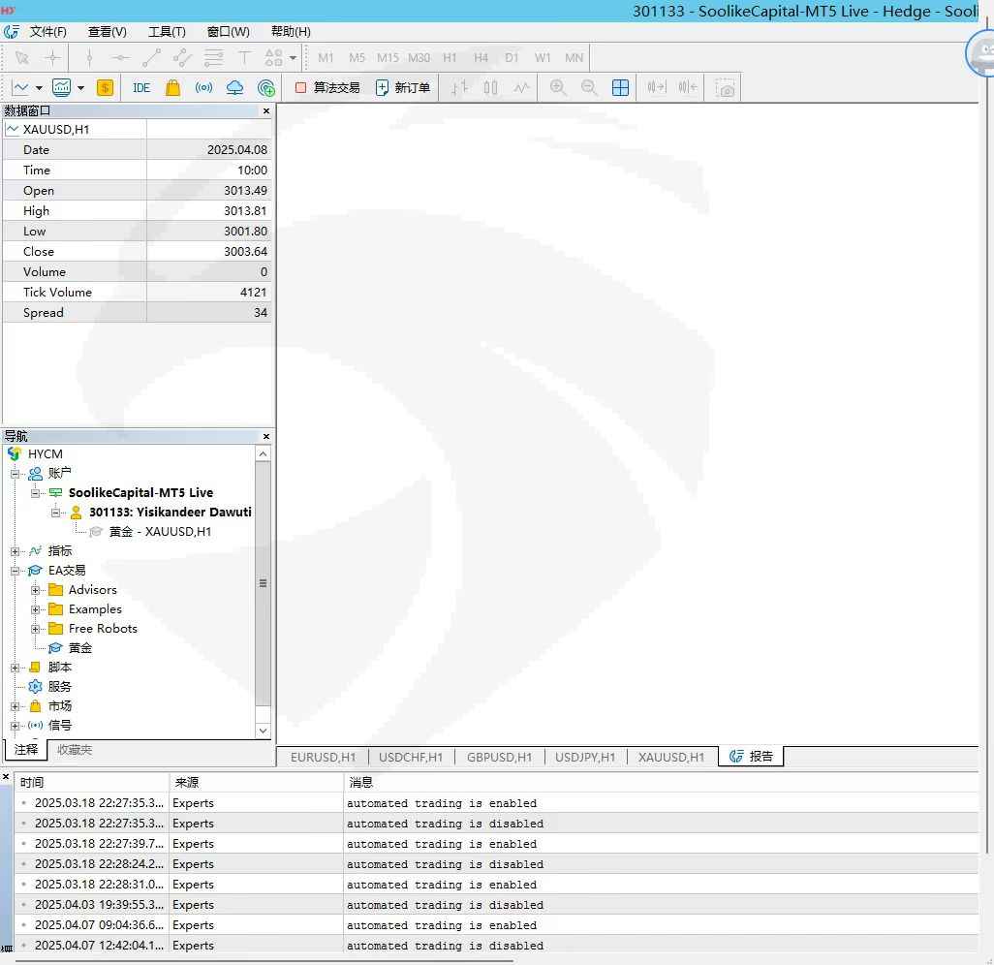Viewport: 994px width, 965px height.
Task: Switch to the GBPUSD,H1 chart tab
Action: (499, 758)
